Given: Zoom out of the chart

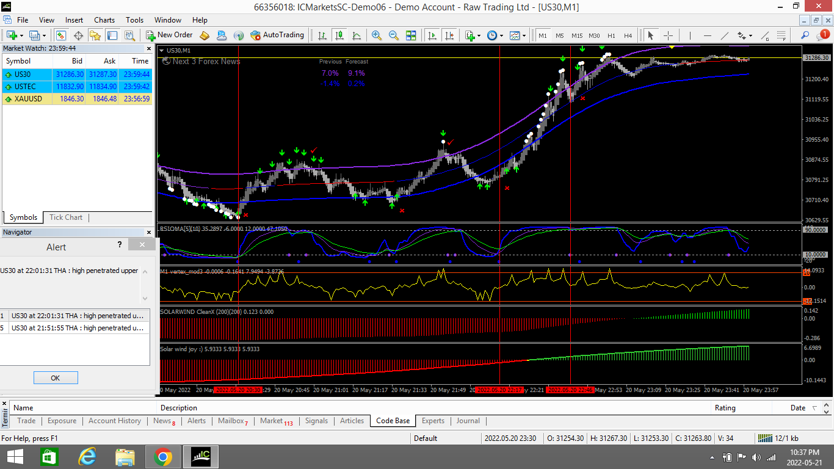Looking at the screenshot, I should click(x=394, y=35).
